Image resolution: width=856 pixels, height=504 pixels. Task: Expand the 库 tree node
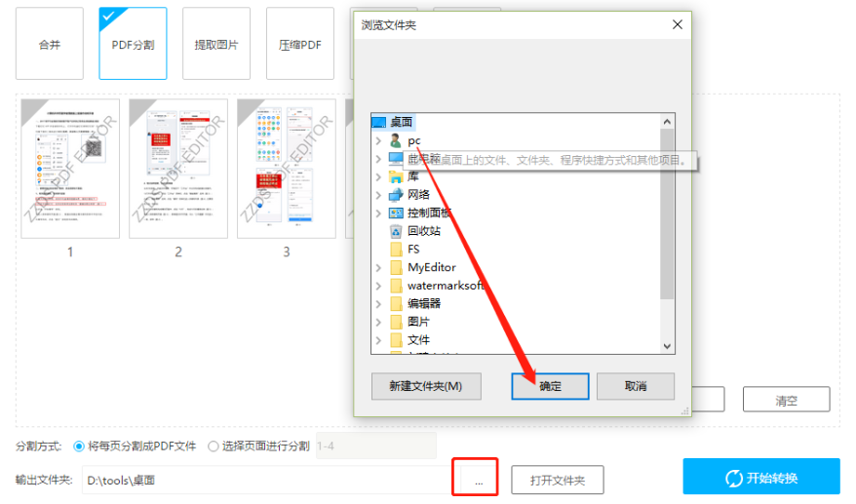point(378,176)
